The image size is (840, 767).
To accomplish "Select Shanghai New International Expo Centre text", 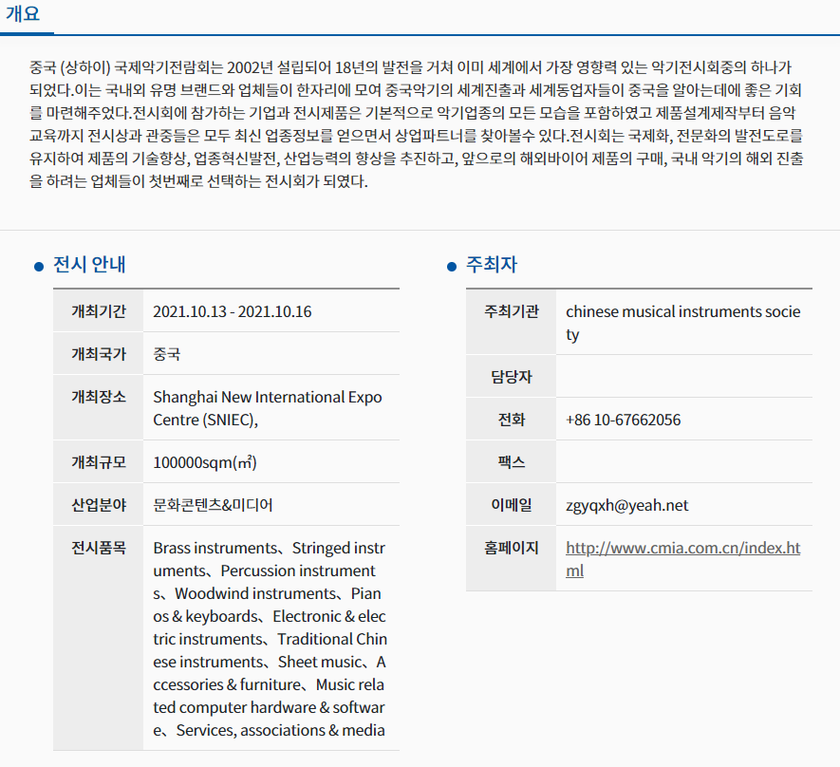I will coord(268,408).
